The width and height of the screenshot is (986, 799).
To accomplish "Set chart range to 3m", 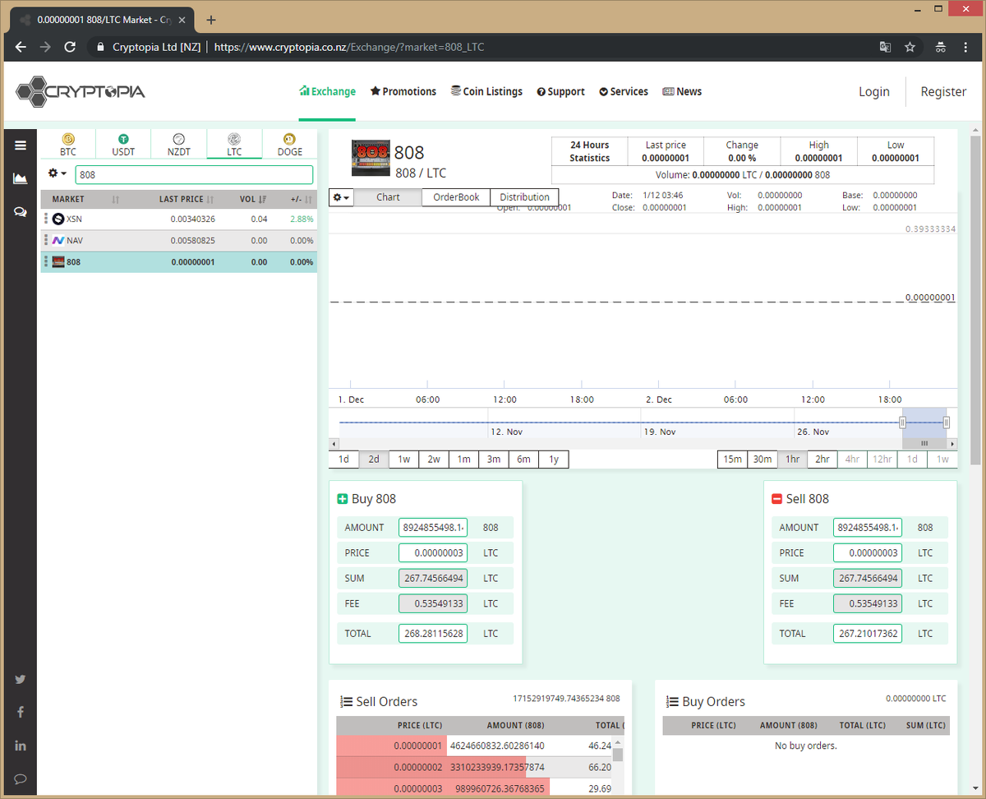I will [494, 460].
